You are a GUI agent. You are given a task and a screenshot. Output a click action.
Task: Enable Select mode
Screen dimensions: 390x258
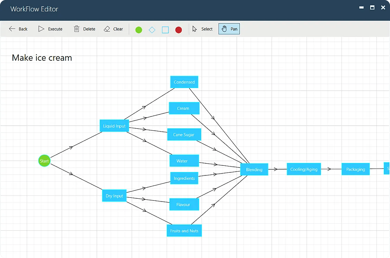coord(202,29)
